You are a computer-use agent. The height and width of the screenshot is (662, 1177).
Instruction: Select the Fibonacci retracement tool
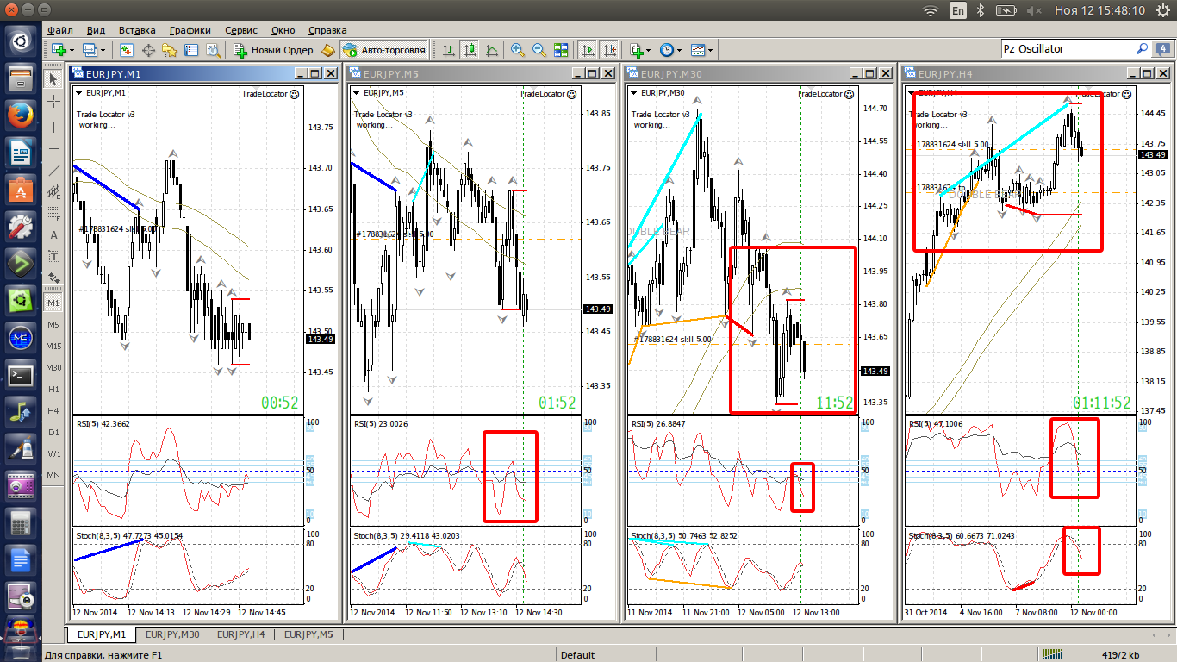[x=53, y=213]
